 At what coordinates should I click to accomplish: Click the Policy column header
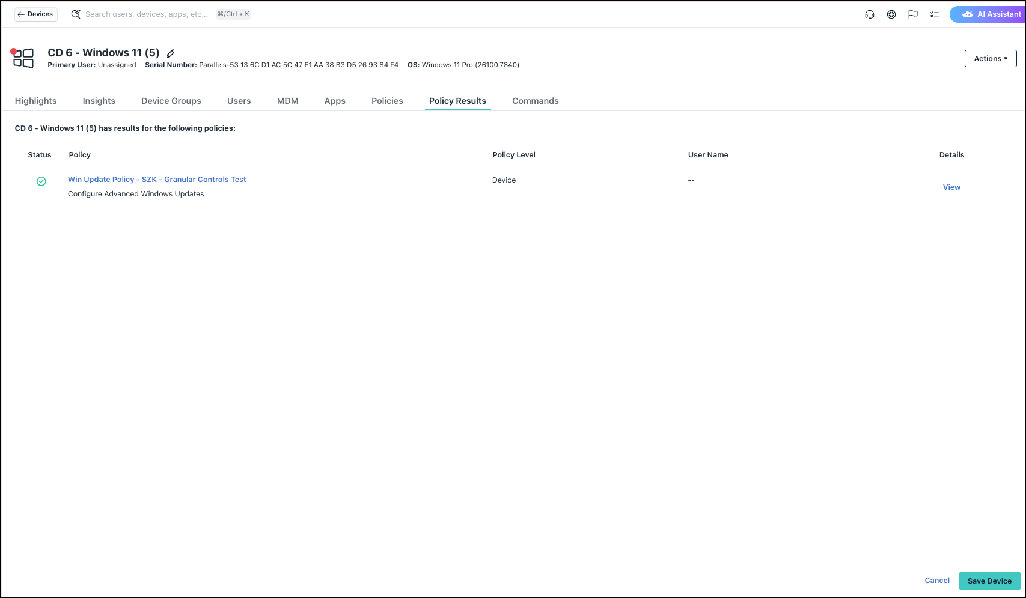click(x=80, y=155)
